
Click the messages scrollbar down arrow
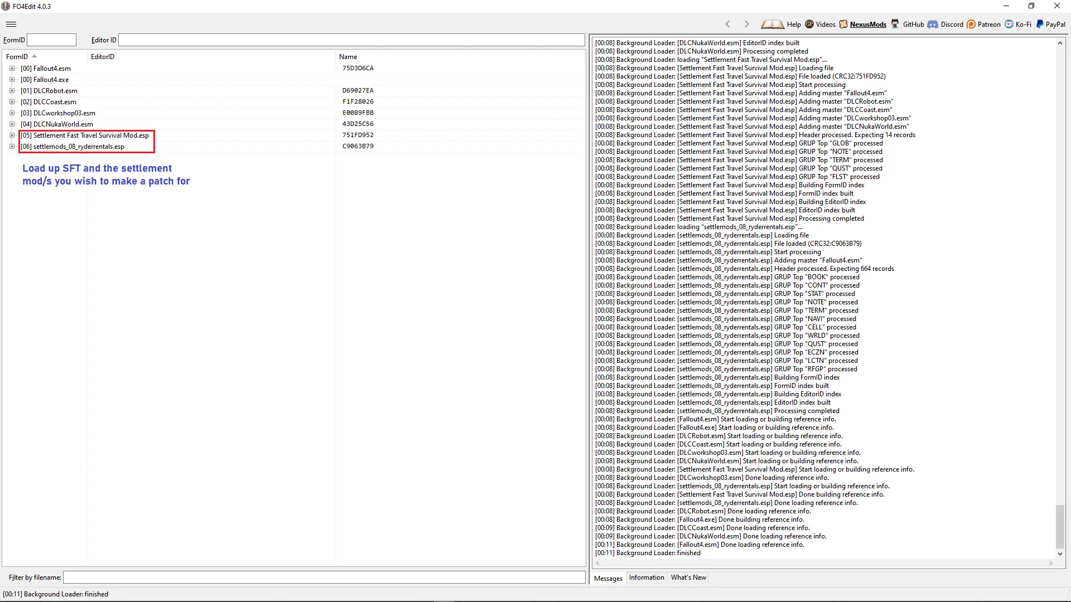tap(1060, 554)
